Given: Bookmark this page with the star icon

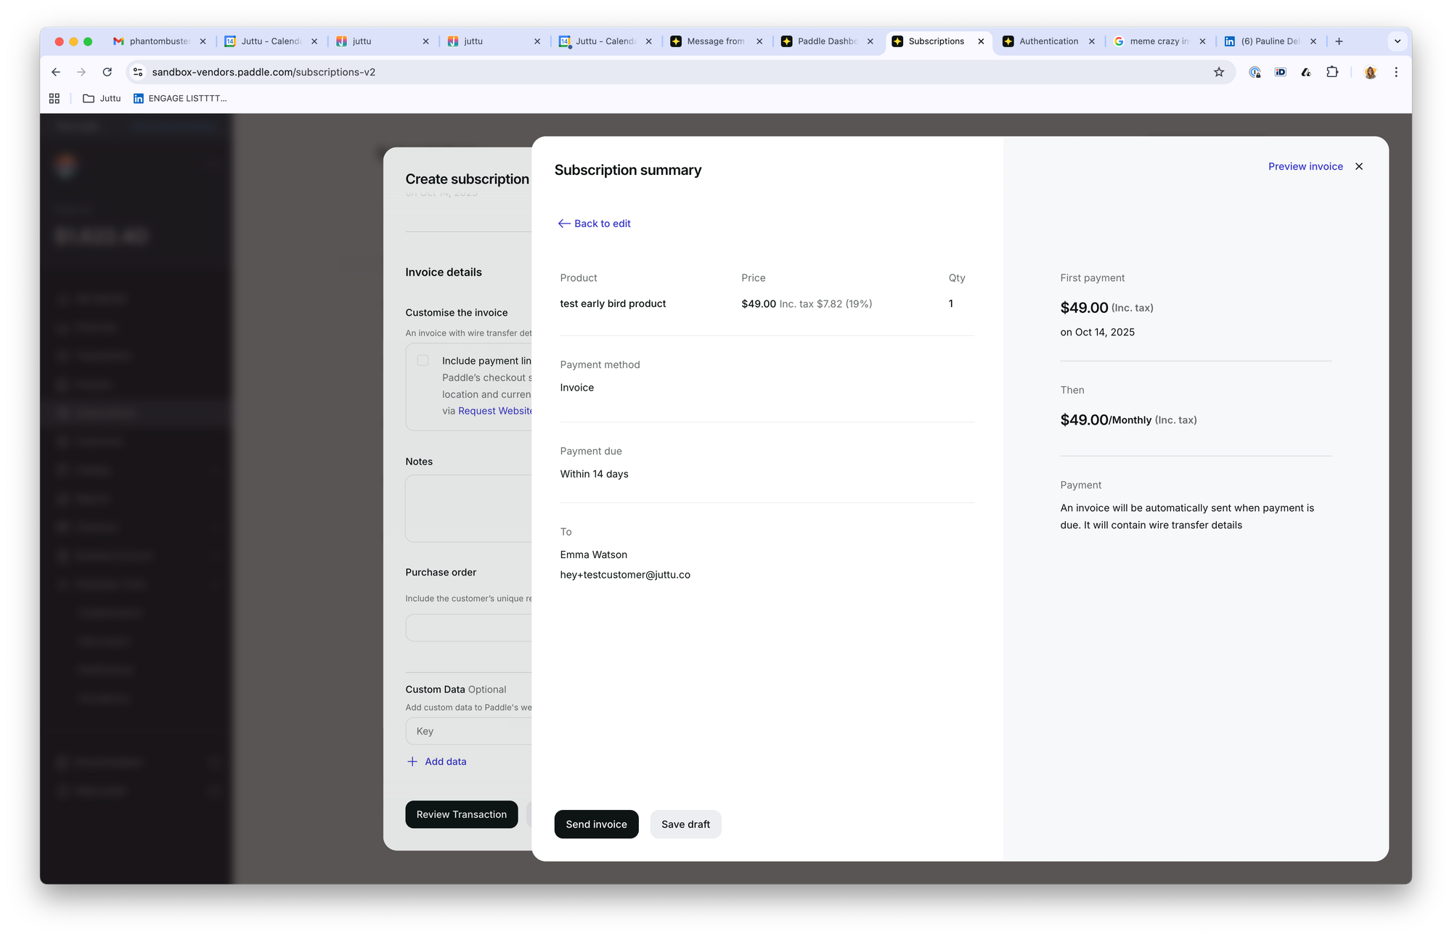Looking at the screenshot, I should (1219, 72).
